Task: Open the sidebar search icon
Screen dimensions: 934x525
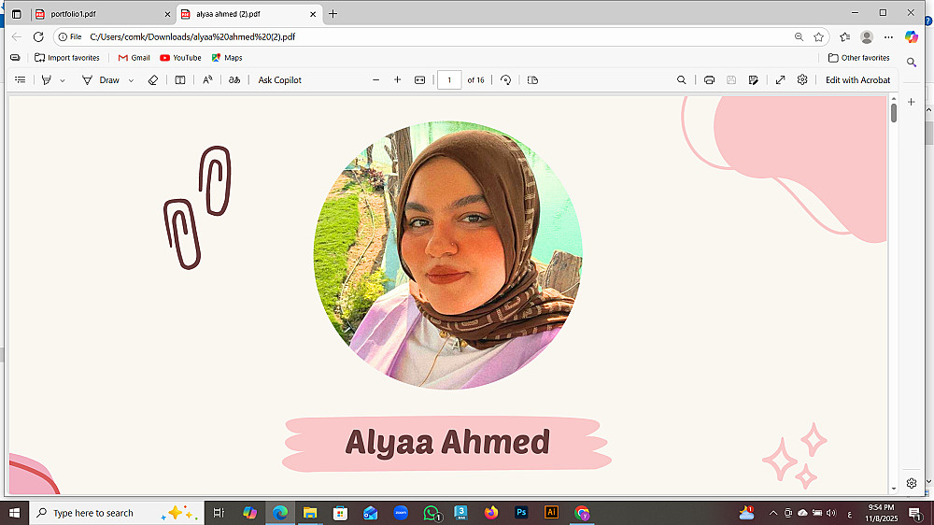Action: [x=912, y=62]
